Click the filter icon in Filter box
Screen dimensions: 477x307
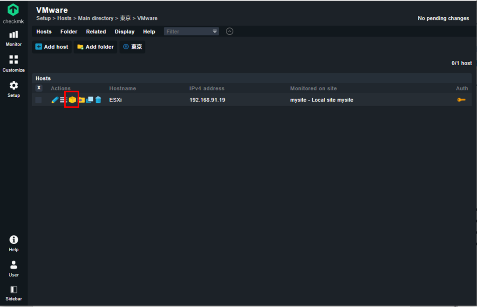click(x=215, y=31)
